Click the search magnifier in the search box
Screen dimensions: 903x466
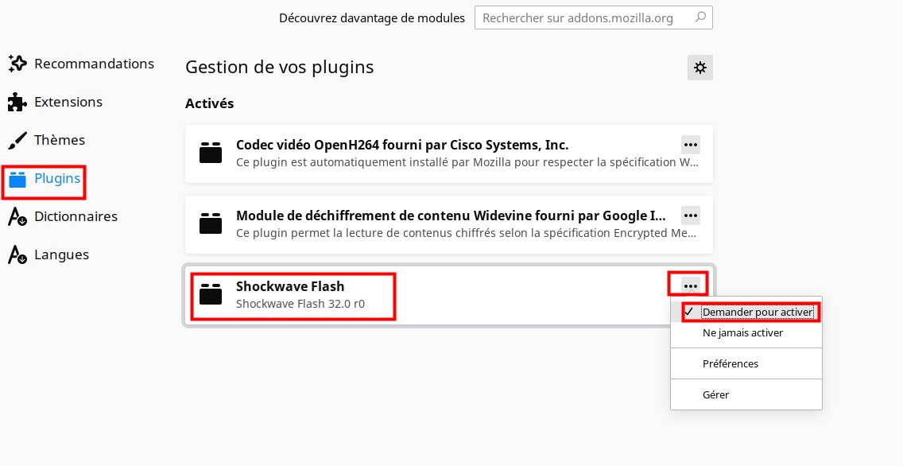click(x=700, y=17)
